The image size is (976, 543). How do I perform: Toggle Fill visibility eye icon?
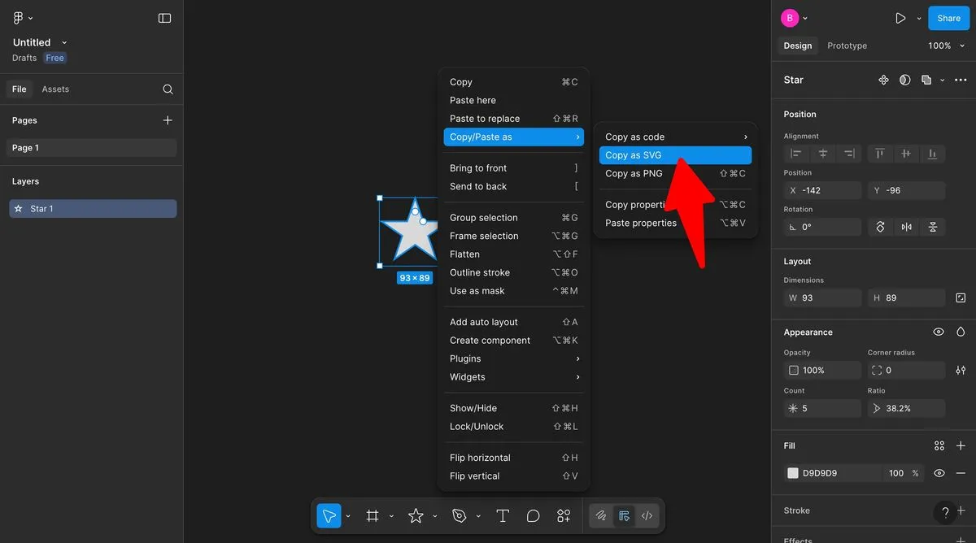pos(939,473)
